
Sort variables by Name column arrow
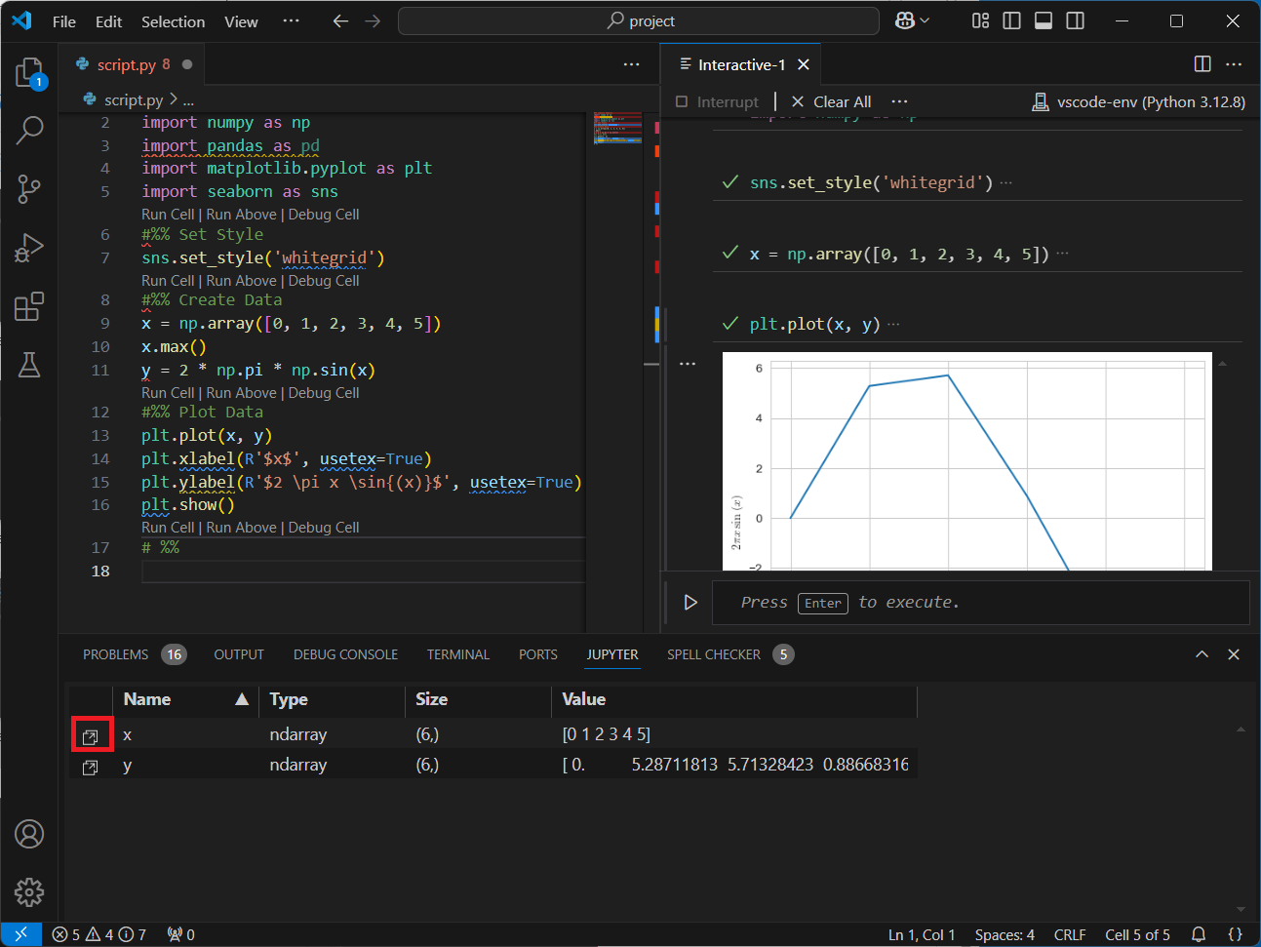[242, 699]
